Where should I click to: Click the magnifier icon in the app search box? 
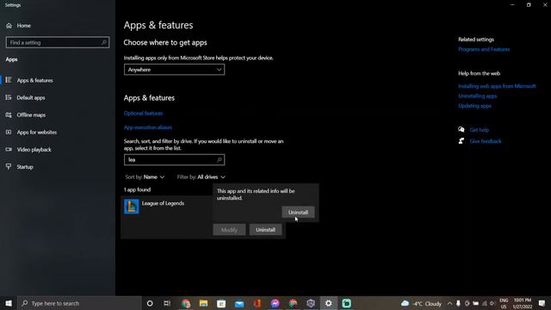point(220,159)
